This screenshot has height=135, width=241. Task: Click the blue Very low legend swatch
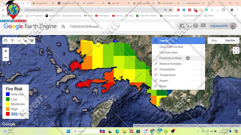click(x=8, y=94)
